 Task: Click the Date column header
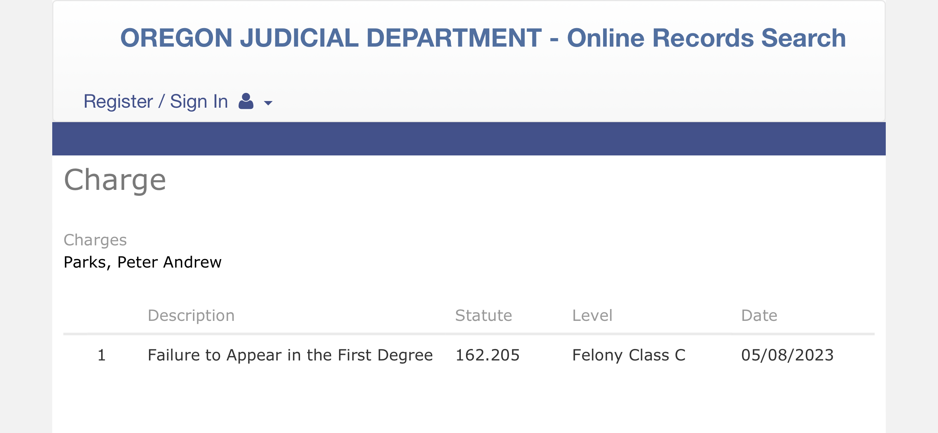pos(759,316)
